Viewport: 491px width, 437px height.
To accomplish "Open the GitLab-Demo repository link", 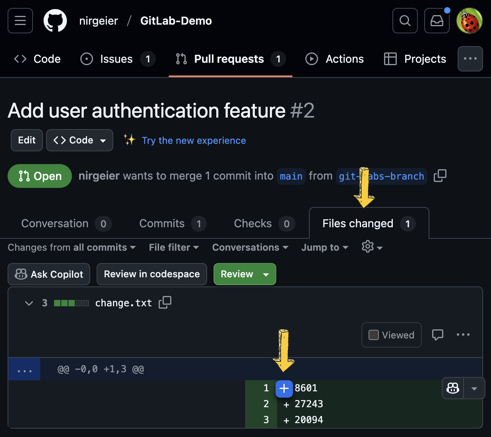I will point(176,21).
